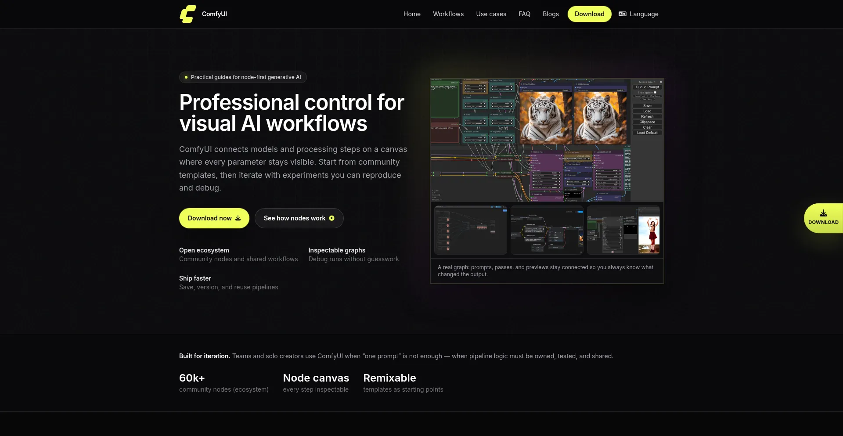
Task: Select the middle workflow graph thumbnail
Action: point(547,230)
